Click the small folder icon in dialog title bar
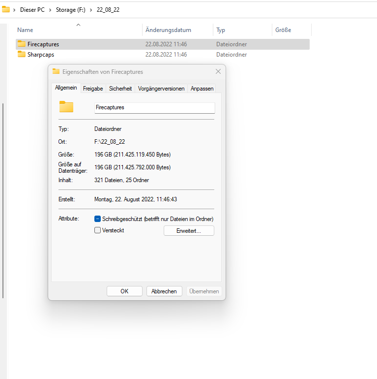Screen dimensions: 377x379 click(x=56, y=71)
